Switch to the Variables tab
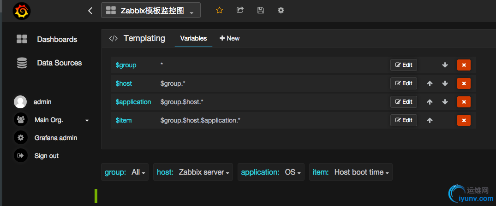Screen dimensions: 496x206 coord(193,38)
